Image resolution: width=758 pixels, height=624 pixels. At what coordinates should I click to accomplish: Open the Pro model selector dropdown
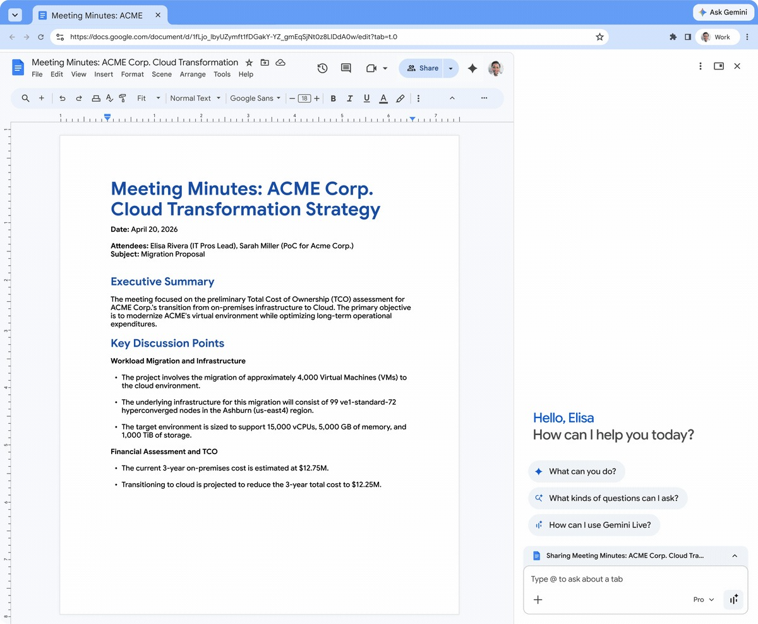704,599
